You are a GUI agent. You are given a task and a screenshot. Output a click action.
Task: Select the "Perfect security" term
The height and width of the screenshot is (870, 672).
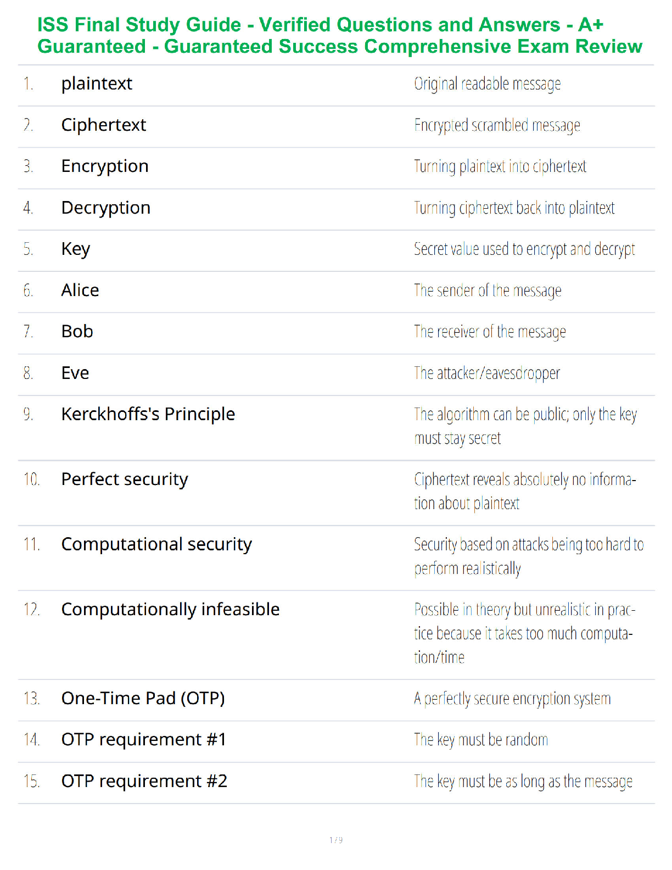click(x=125, y=479)
